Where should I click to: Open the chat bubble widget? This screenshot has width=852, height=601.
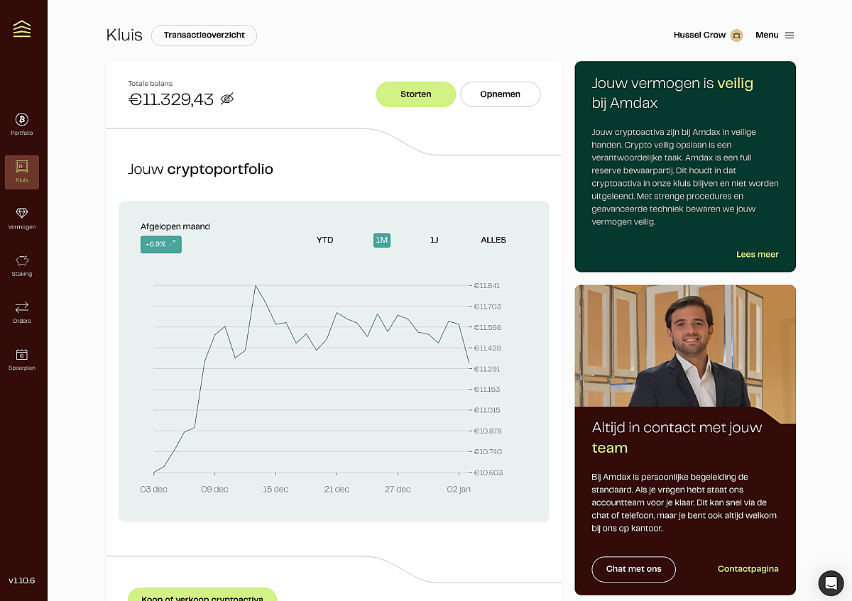tap(831, 583)
